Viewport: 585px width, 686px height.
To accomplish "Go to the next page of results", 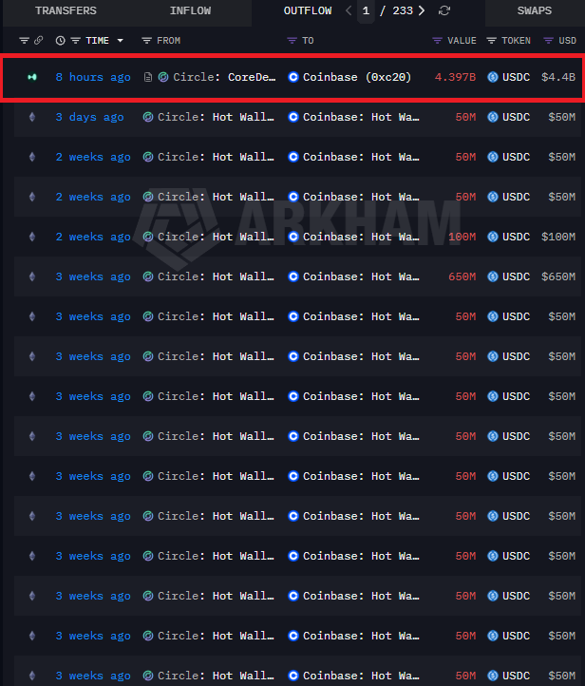I will click(x=422, y=10).
